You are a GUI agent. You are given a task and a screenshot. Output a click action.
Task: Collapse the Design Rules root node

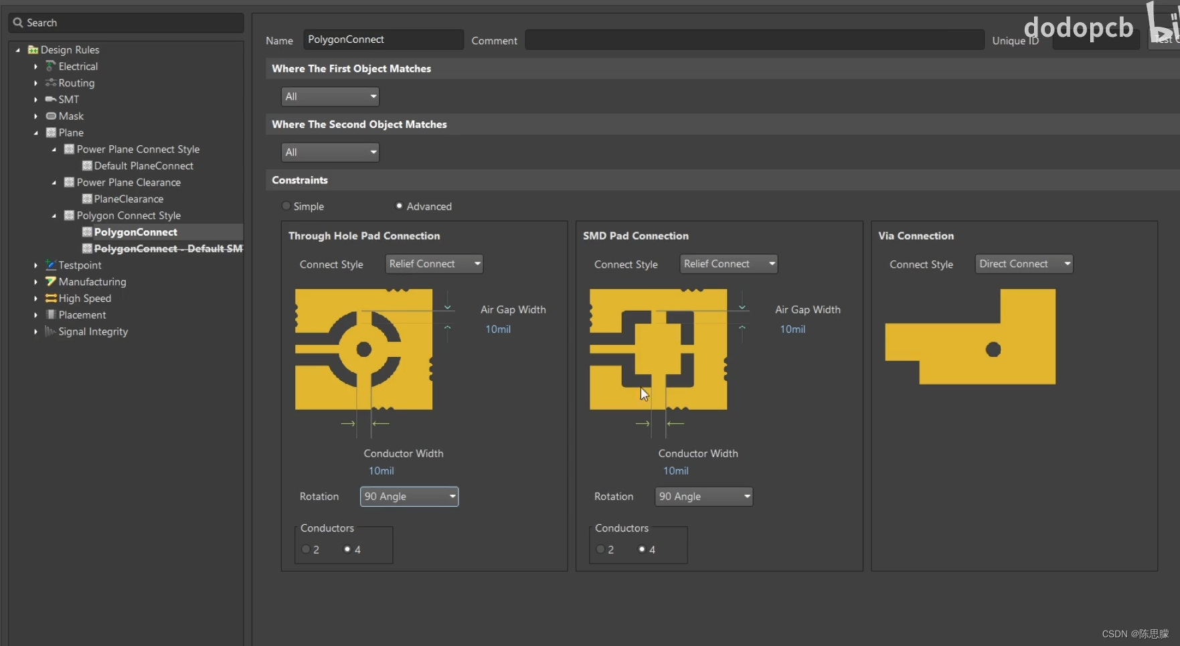pyautogui.click(x=18, y=50)
